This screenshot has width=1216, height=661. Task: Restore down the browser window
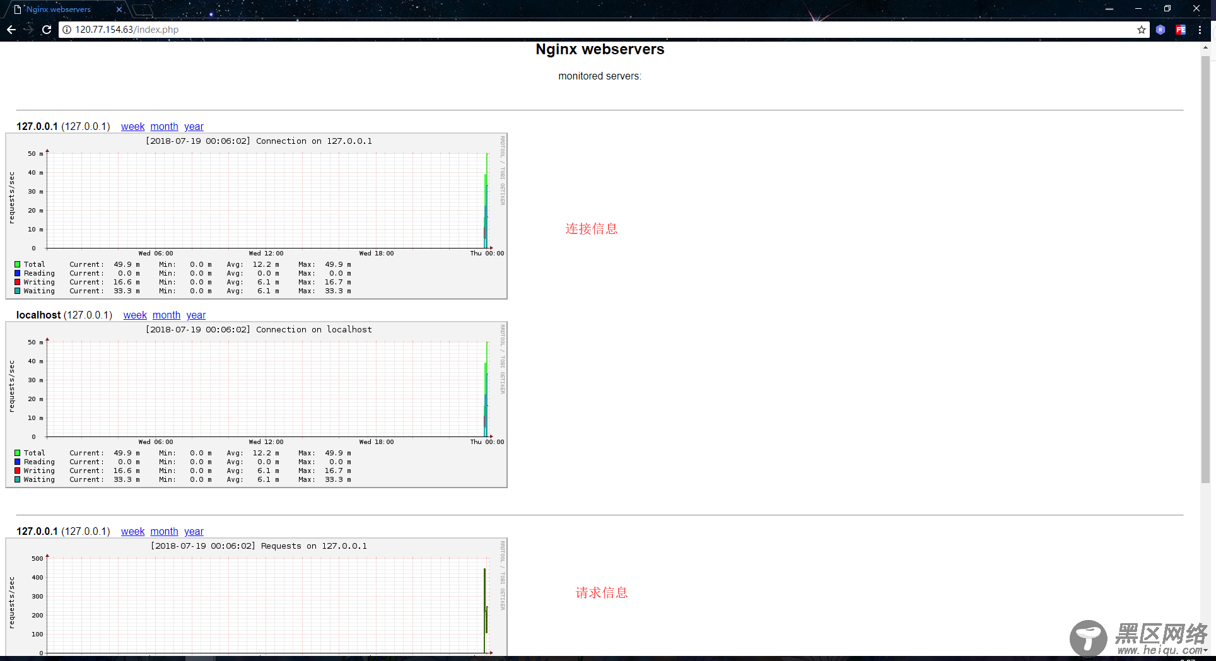coord(1167,9)
